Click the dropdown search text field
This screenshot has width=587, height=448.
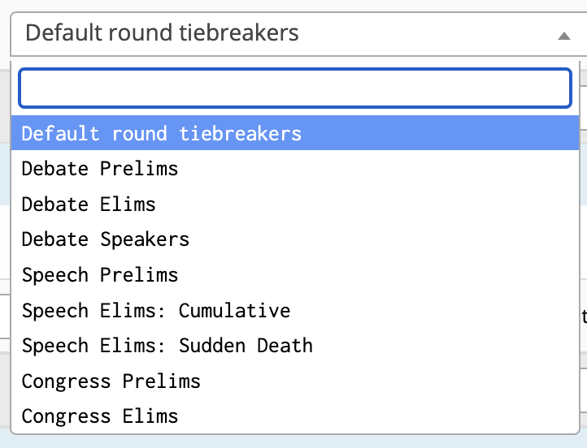(294, 88)
